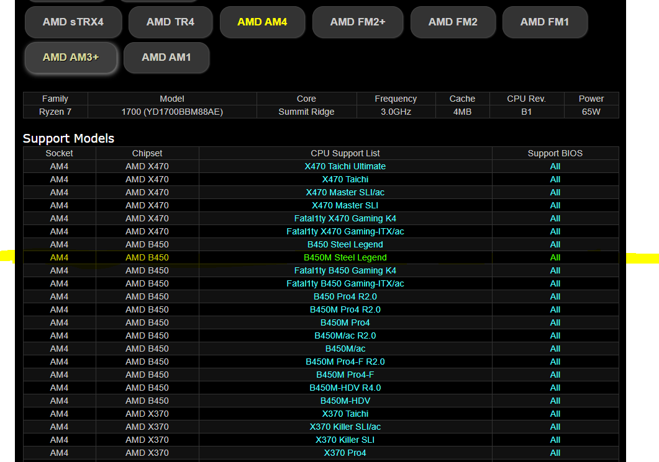The width and height of the screenshot is (659, 462).
Task: Open the highlighted B450M Steel Legend link
Action: point(345,257)
